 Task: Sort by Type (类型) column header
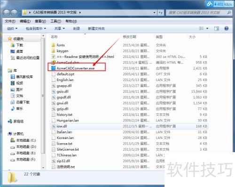pos(159,37)
